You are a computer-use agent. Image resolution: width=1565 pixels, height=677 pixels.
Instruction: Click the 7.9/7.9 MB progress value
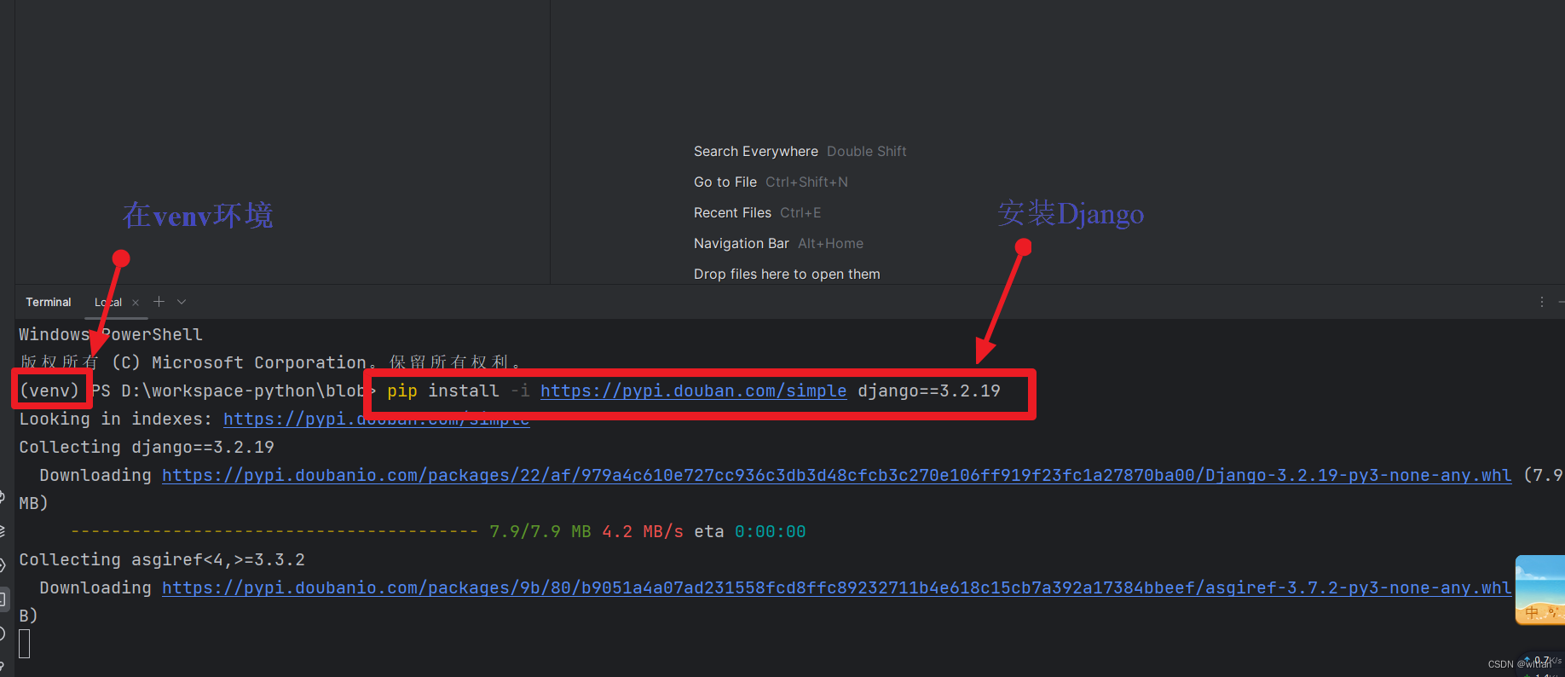(x=540, y=531)
